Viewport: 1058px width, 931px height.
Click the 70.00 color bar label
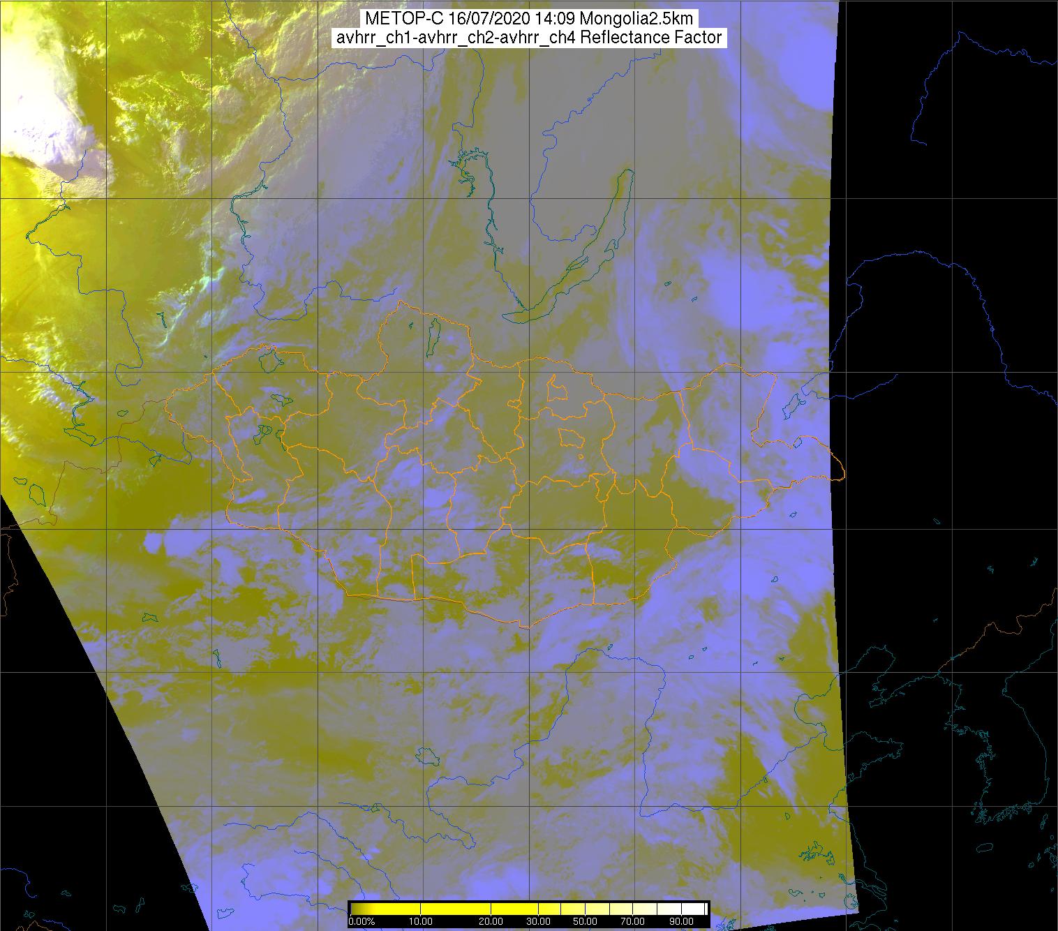click(632, 921)
